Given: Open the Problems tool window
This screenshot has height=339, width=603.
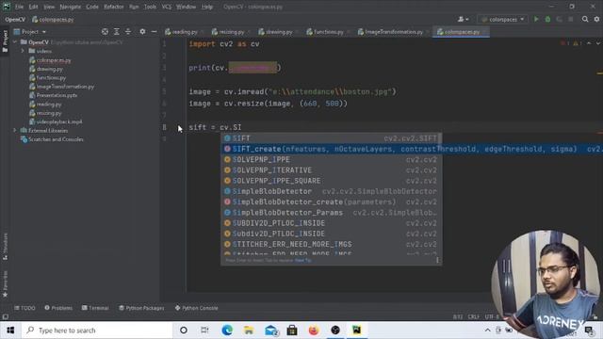Looking at the screenshot, I should pyautogui.click(x=58, y=308).
